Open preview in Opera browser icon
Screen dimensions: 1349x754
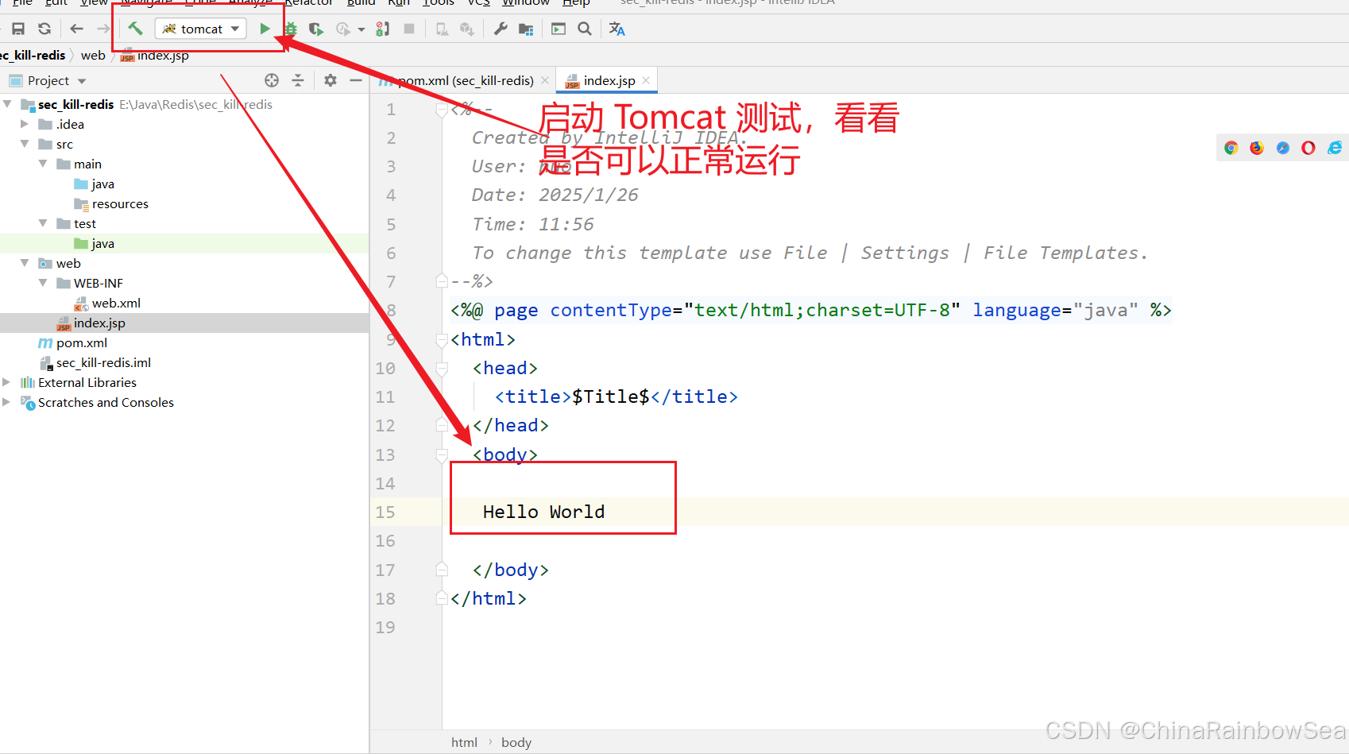(x=1308, y=148)
